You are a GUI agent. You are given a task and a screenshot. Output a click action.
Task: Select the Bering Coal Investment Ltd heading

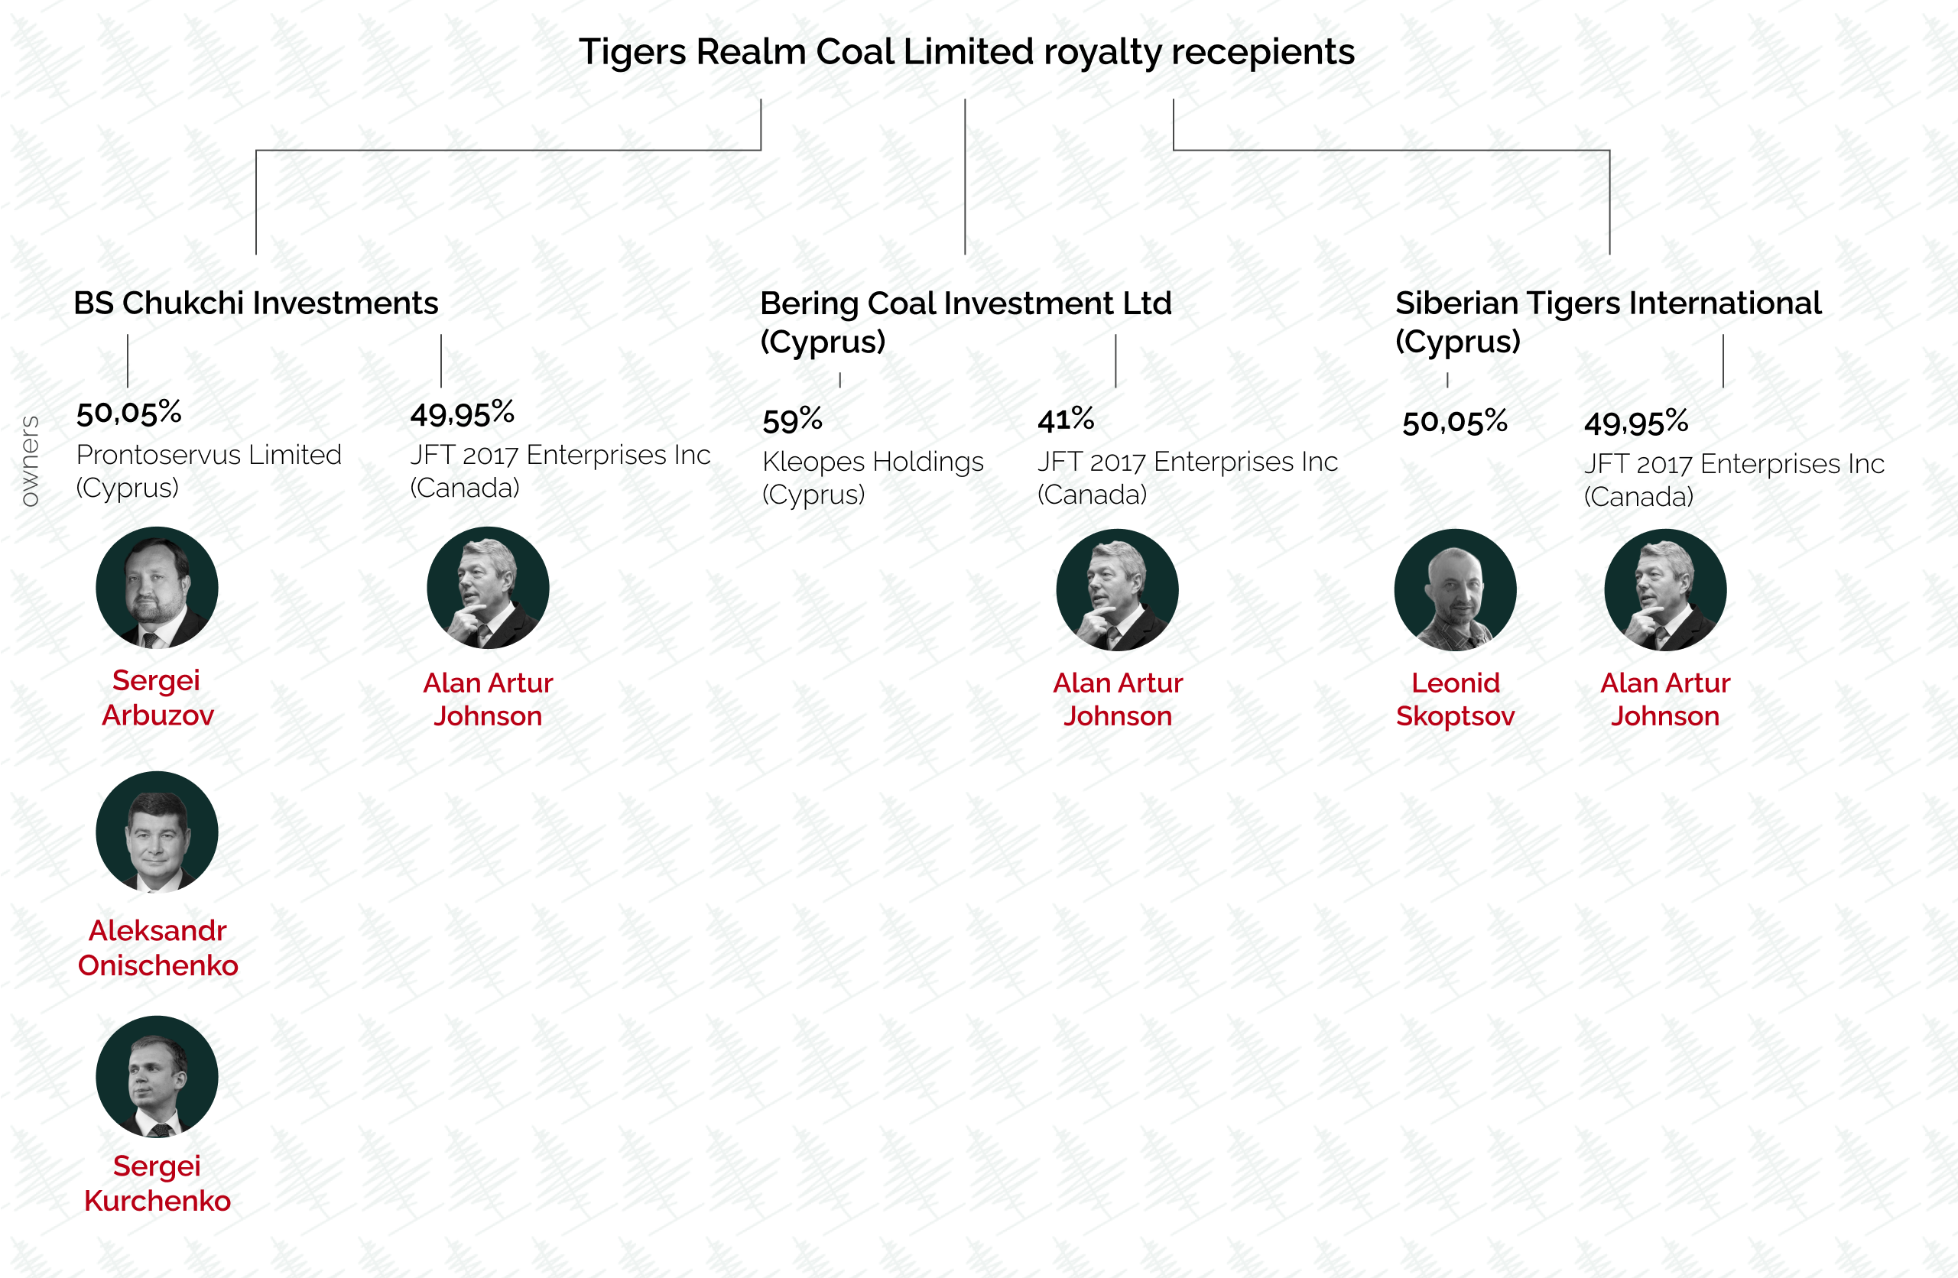coord(966,322)
